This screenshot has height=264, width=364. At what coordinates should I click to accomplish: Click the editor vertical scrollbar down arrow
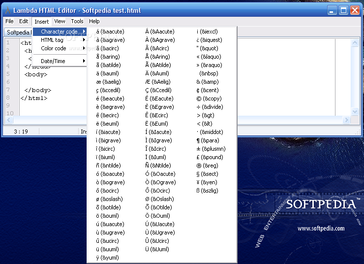coord(355,111)
